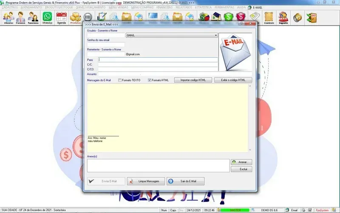Image resolution: width=340 pixels, height=213 pixels.
Task: Click the Fornece suppliers icon
Action: click(x=21, y=17)
